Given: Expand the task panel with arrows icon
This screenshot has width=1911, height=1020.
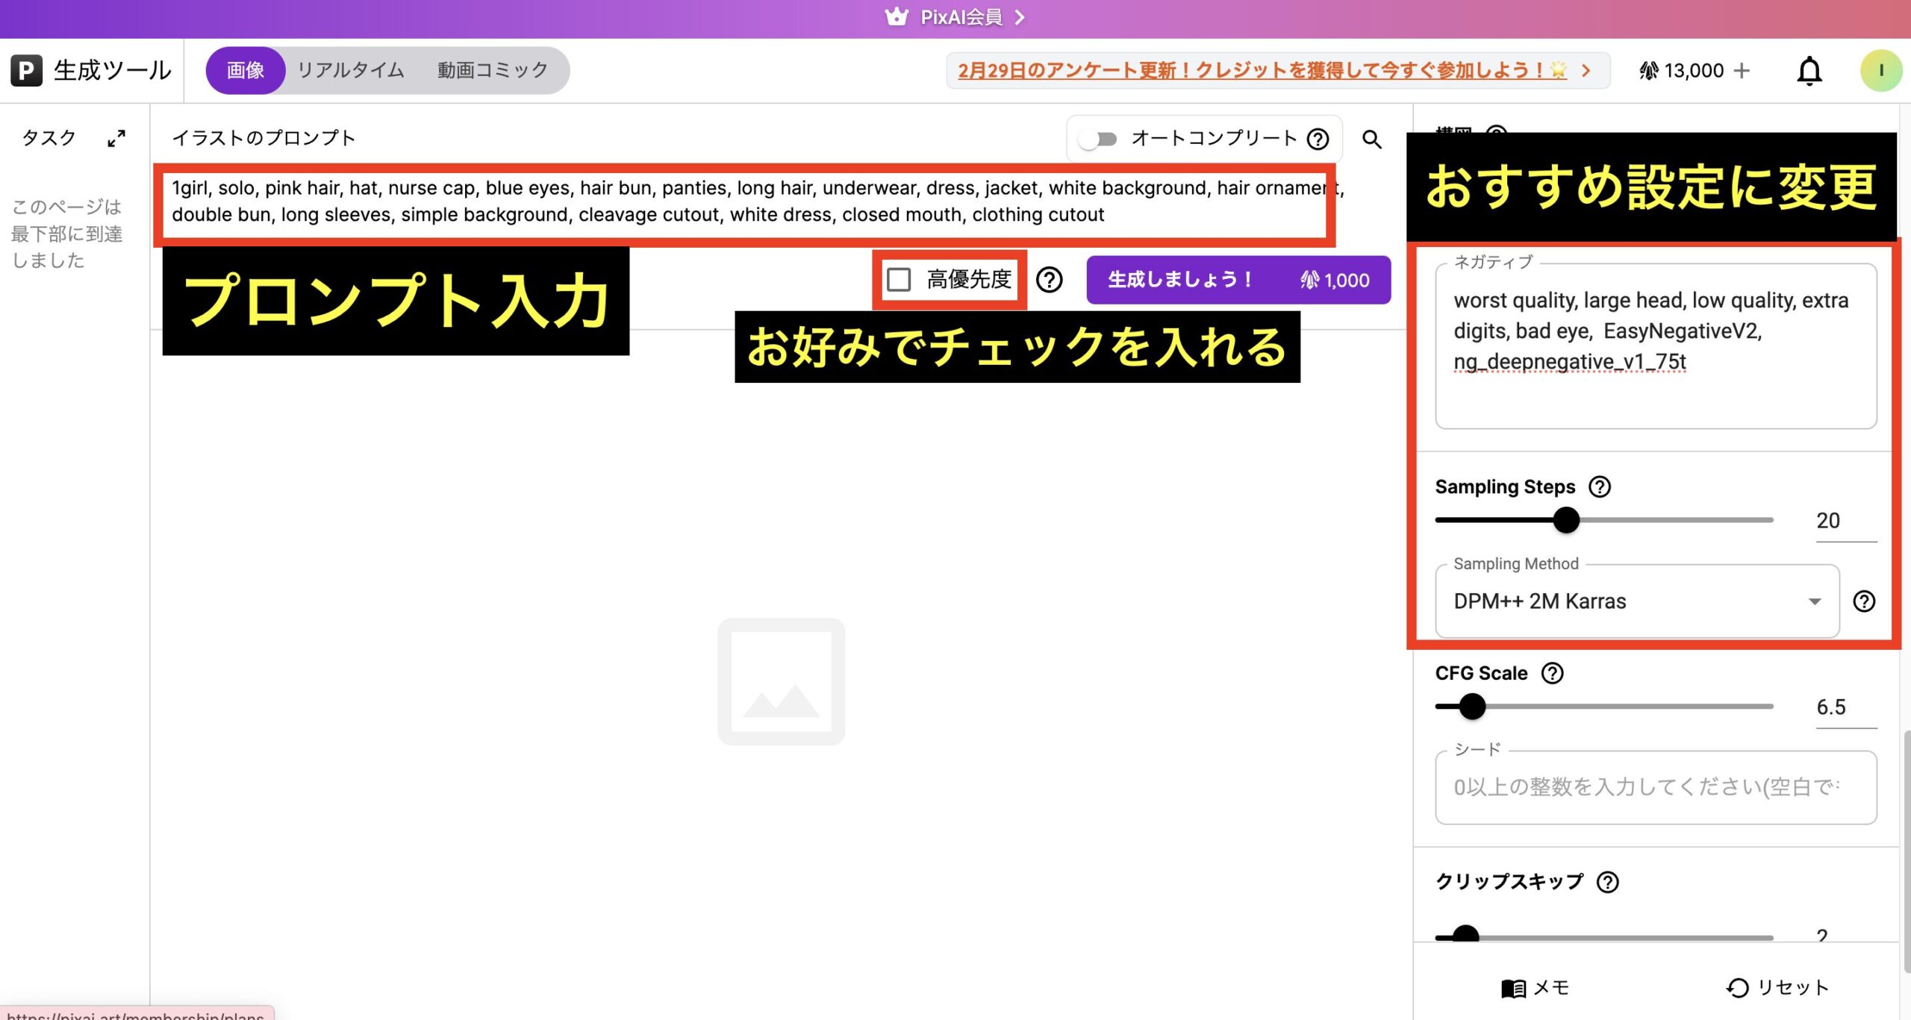Looking at the screenshot, I should click(x=116, y=138).
